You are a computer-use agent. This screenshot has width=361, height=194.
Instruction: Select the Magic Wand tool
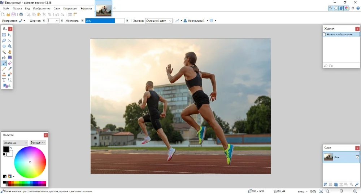pyautogui.click(x=4, y=52)
